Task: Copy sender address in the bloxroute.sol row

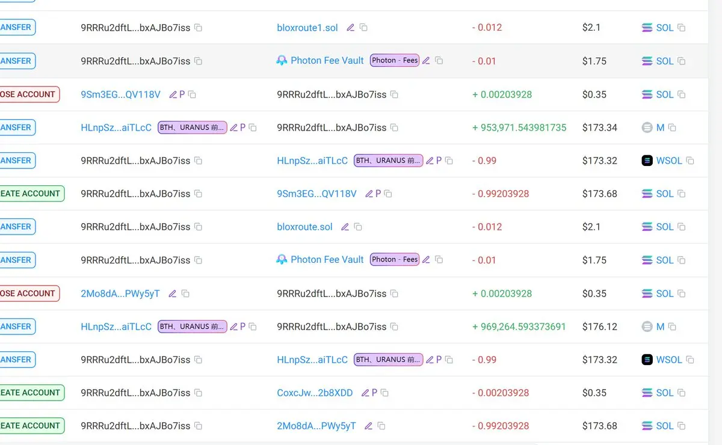Action: [x=198, y=227]
